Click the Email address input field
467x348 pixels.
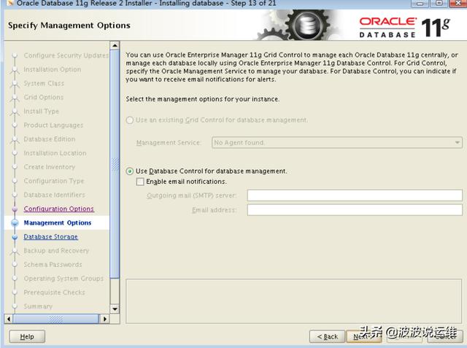coord(355,210)
